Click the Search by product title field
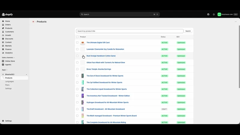The image size is (240, 135). [x=130, y=31]
